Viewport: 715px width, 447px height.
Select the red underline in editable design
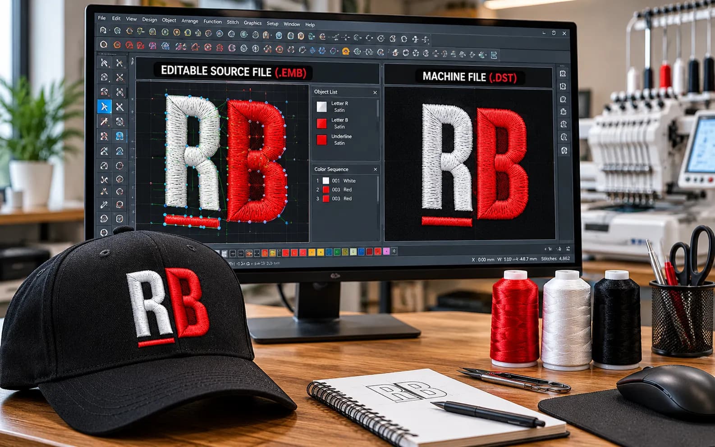192,221
